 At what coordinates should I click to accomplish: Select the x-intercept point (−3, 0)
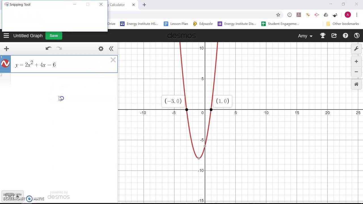[x=187, y=109]
